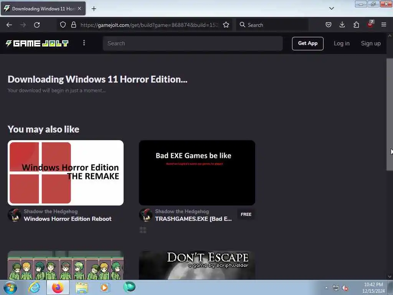Viewport: 393px width, 295px height.
Task: Click the Windows Horror Edition Reboot title
Action: pos(68,219)
